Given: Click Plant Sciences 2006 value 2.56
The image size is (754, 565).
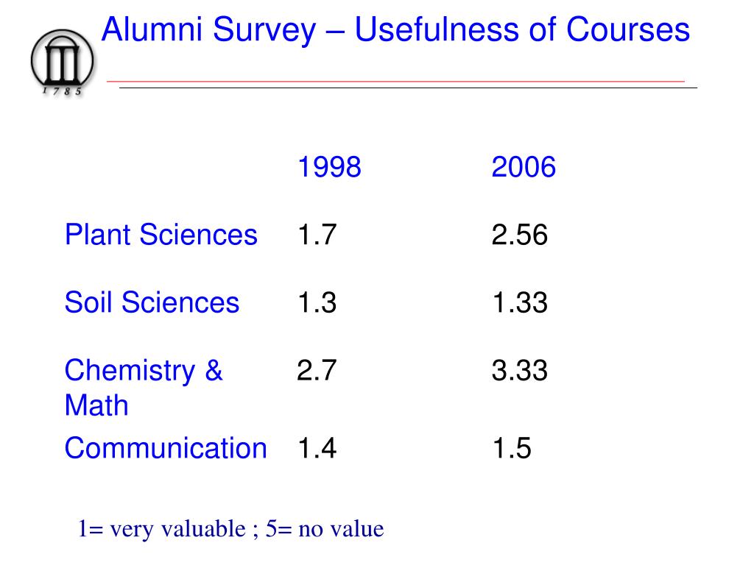Looking at the screenshot, I should point(520,235).
